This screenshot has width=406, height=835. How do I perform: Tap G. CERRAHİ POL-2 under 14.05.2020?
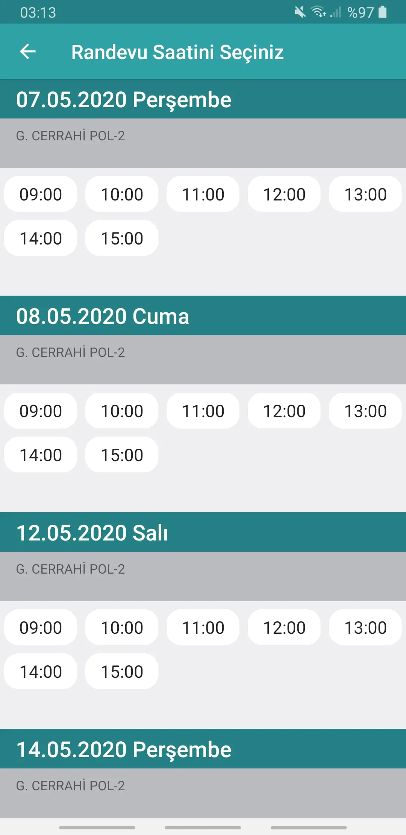coord(70,786)
